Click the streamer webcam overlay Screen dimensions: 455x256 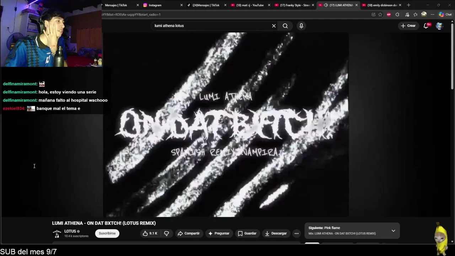(51, 33)
